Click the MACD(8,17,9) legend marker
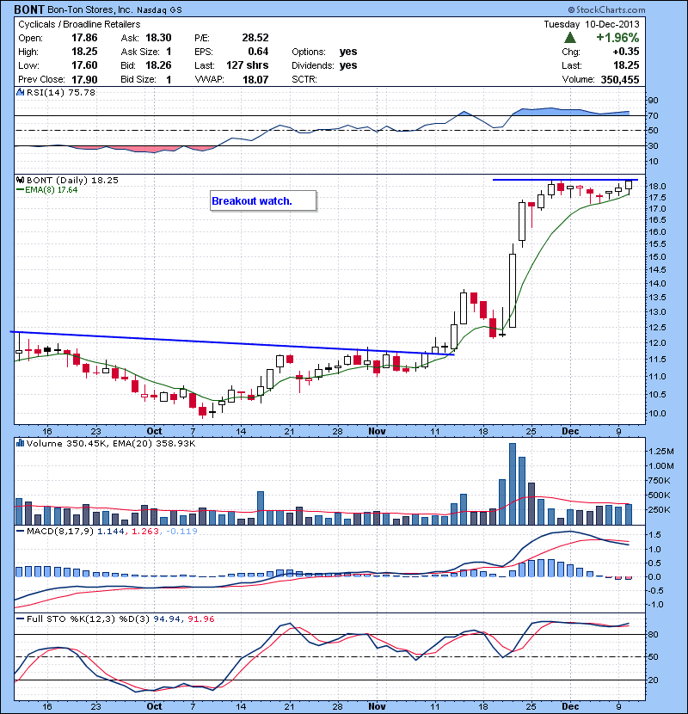This screenshot has height=714, width=688. pos(20,532)
